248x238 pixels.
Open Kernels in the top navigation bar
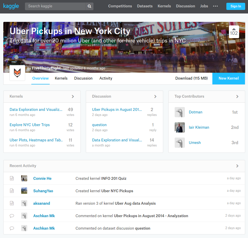tap(164, 6)
